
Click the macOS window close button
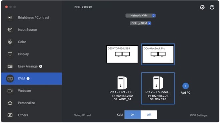click(x=6, y=7)
